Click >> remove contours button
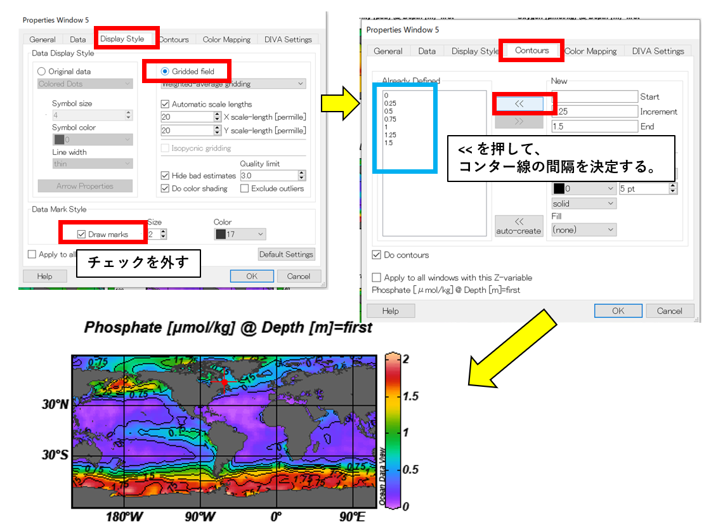This screenshot has width=711, height=527. click(519, 122)
